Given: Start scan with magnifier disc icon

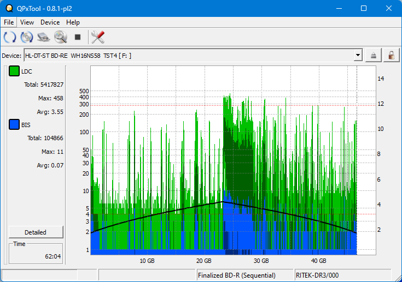Looking at the screenshot, I should (61, 37).
